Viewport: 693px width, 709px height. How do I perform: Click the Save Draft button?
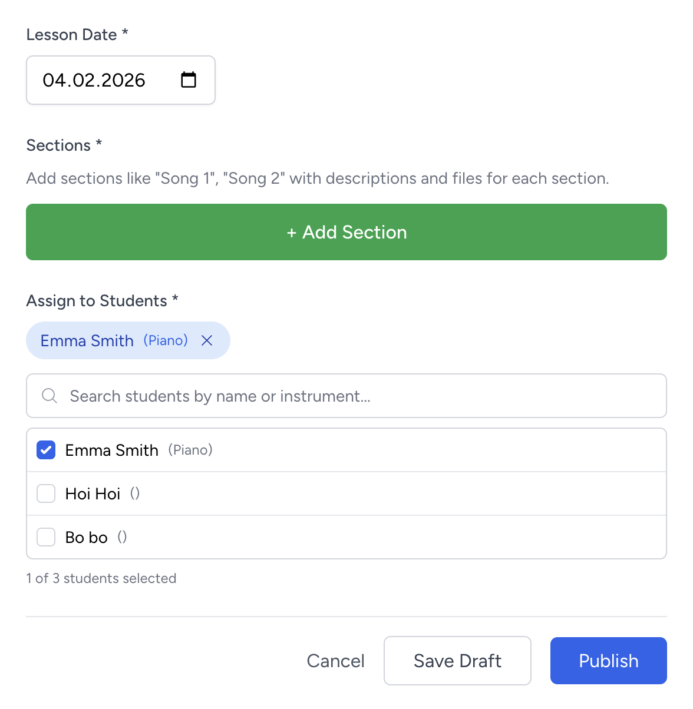coord(457,661)
